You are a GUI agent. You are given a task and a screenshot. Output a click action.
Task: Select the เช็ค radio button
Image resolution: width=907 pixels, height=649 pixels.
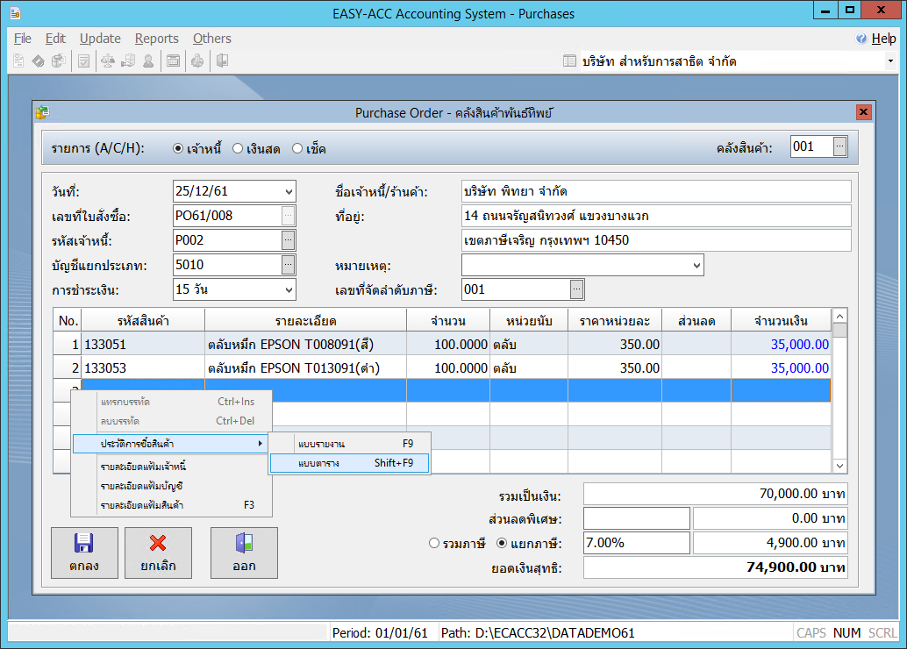click(297, 149)
